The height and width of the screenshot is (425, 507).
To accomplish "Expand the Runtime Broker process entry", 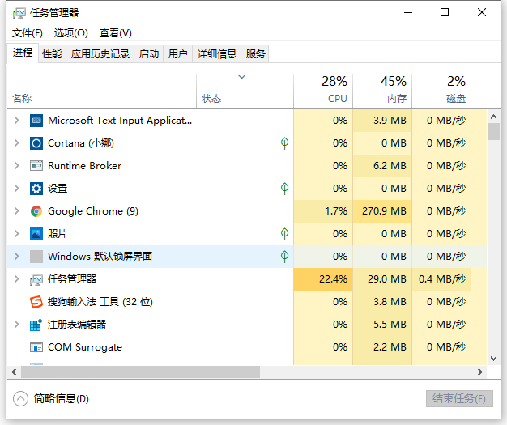I will tap(17, 166).
